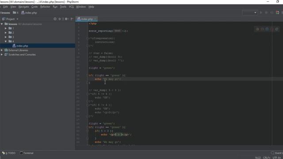Open the Help menu
This screenshot has height=159, width=283.
point(91,7)
